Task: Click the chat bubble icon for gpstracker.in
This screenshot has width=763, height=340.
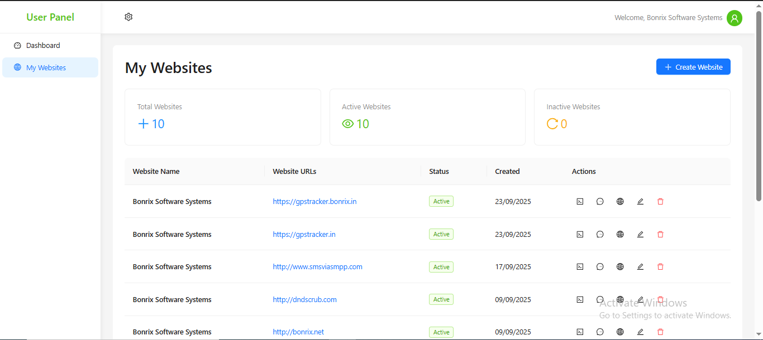Action: coord(600,234)
